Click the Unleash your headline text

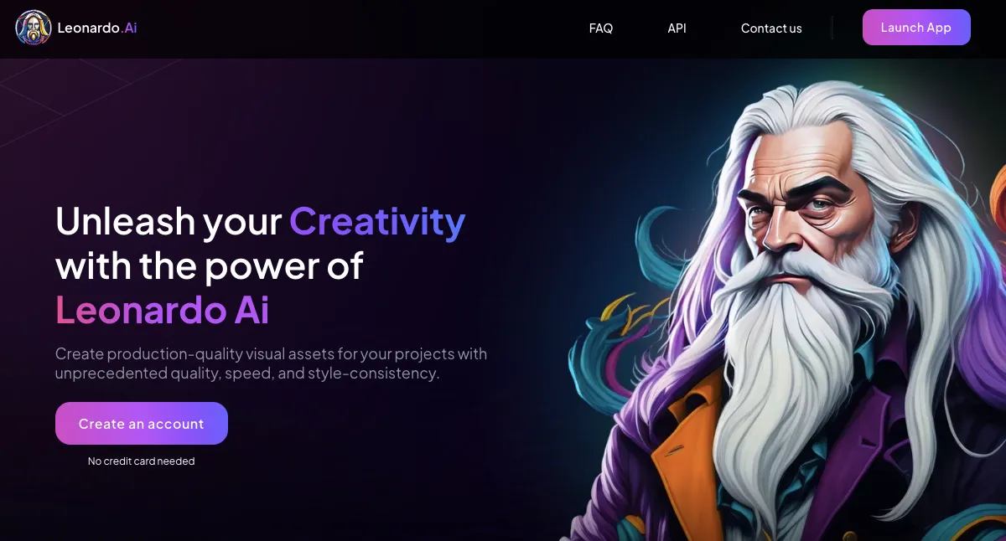tap(169, 221)
